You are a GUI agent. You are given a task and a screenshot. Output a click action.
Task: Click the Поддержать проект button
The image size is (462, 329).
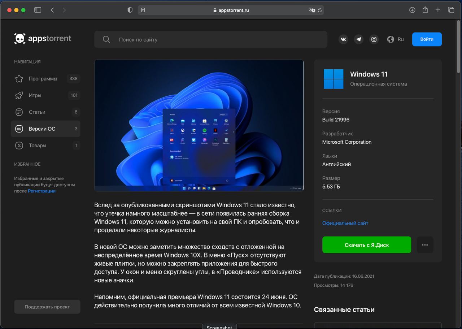[x=47, y=307]
